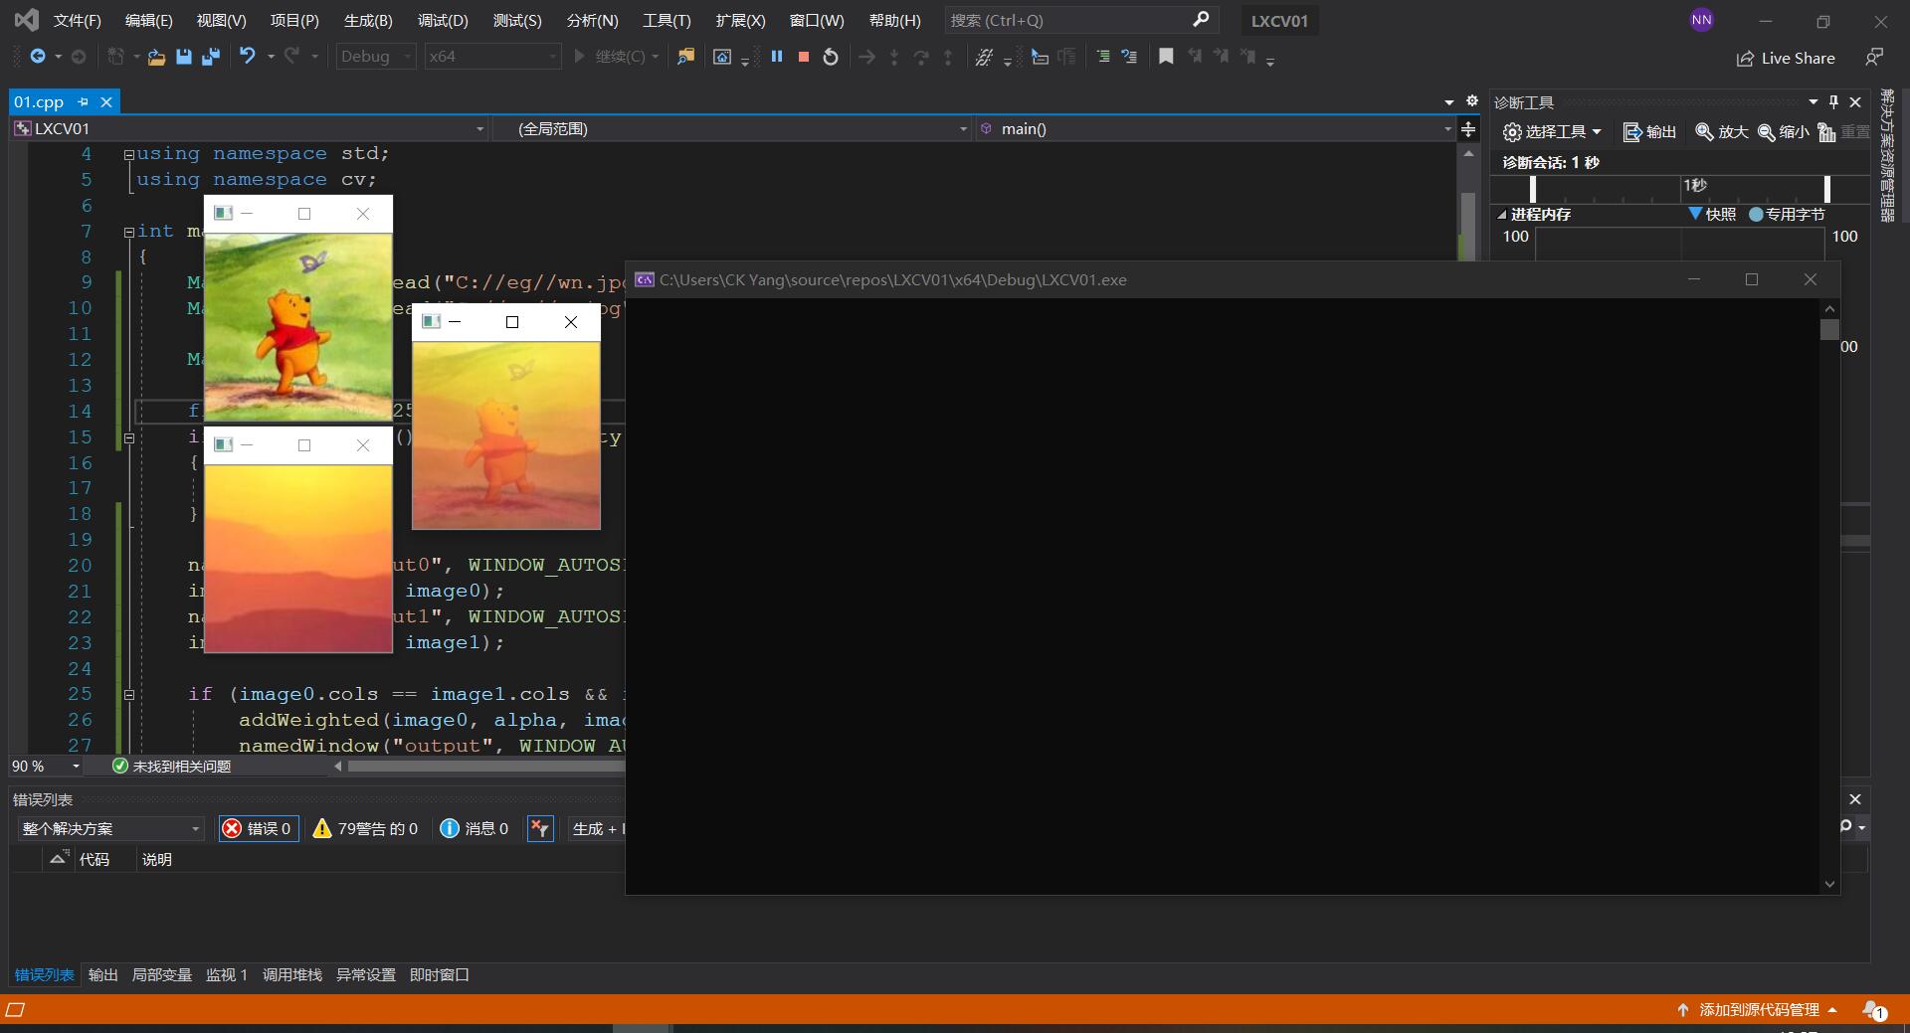The image size is (1910, 1033).
Task: Toggle the Messages 0 (消息 0) filter
Action: pos(475,828)
